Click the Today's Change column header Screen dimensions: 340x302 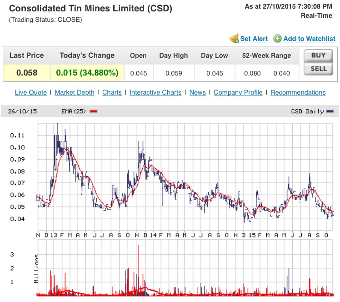coord(87,55)
